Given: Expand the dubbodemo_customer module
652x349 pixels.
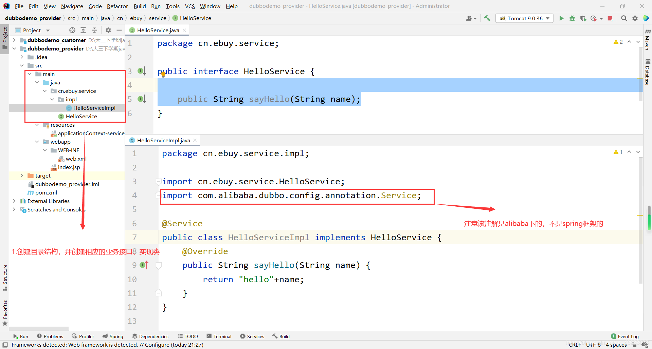Looking at the screenshot, I should point(14,40).
